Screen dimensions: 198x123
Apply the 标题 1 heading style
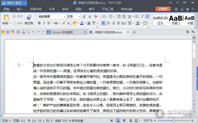pyautogui.click(x=176, y=20)
